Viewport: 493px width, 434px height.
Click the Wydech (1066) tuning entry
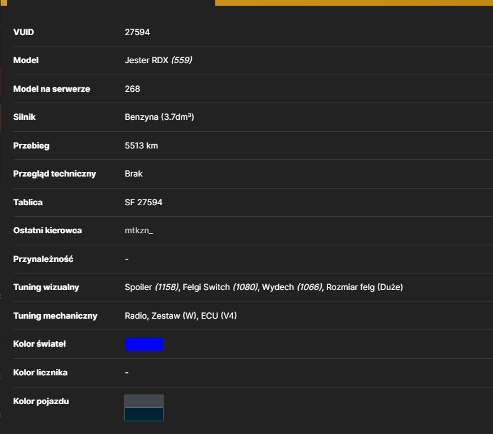coord(292,287)
